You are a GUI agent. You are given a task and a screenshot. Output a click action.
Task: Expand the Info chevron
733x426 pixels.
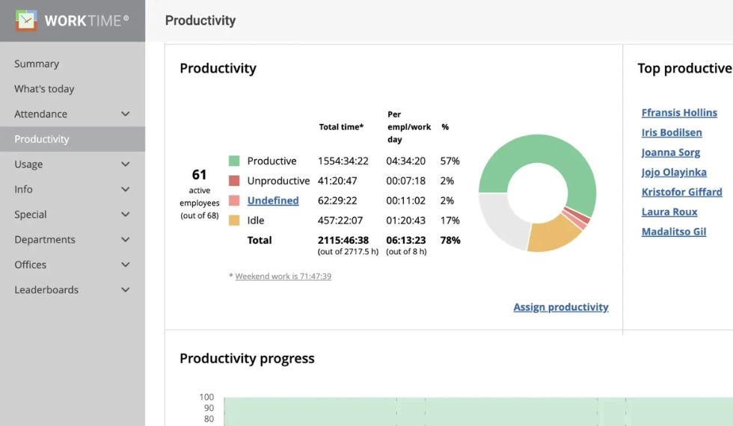click(126, 189)
